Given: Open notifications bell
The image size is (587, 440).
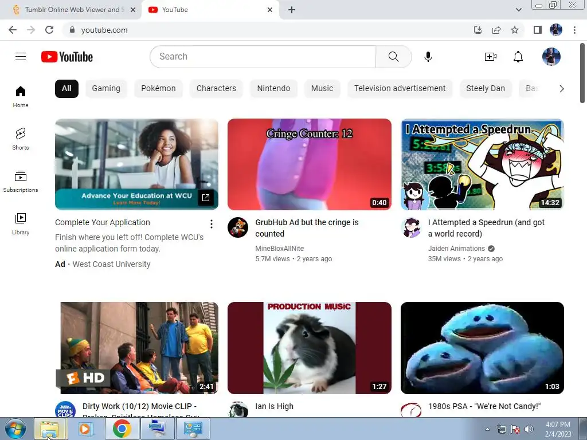Looking at the screenshot, I should (518, 57).
